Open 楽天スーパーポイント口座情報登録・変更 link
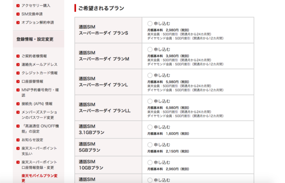 click(x=39, y=165)
